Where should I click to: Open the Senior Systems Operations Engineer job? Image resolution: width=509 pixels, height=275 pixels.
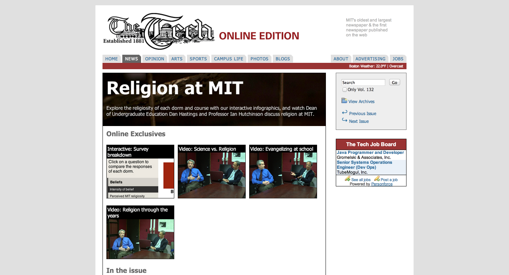pyautogui.click(x=364, y=165)
